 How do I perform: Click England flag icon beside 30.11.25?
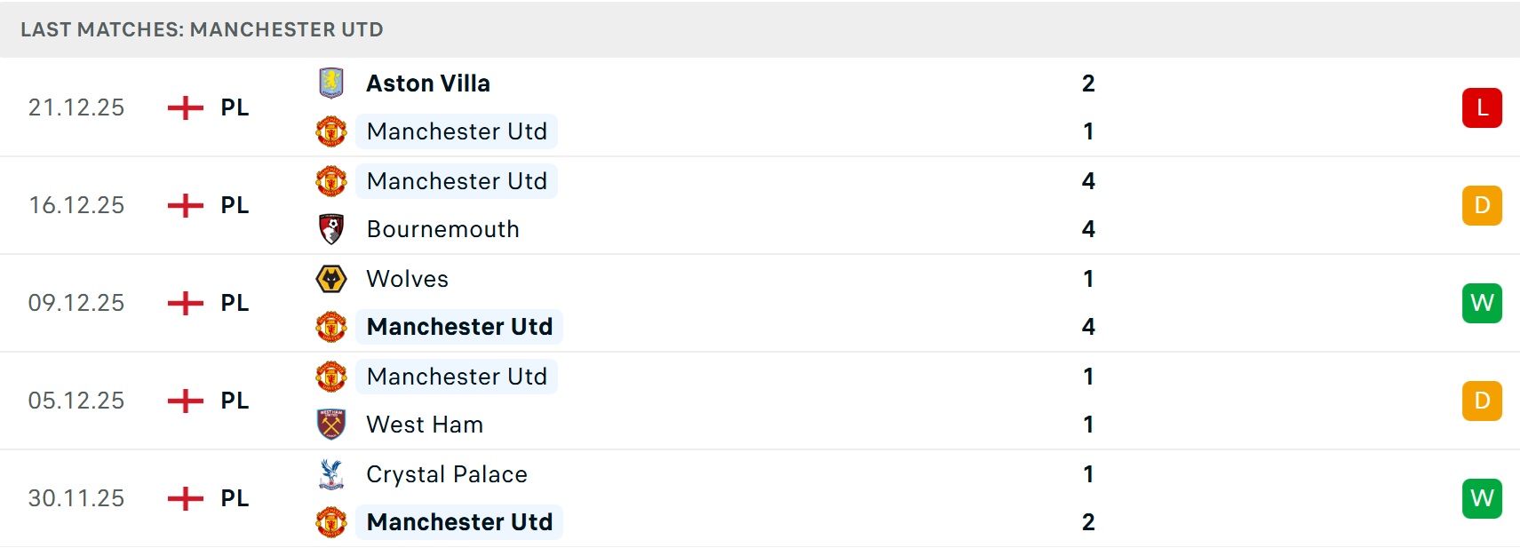[x=186, y=498]
